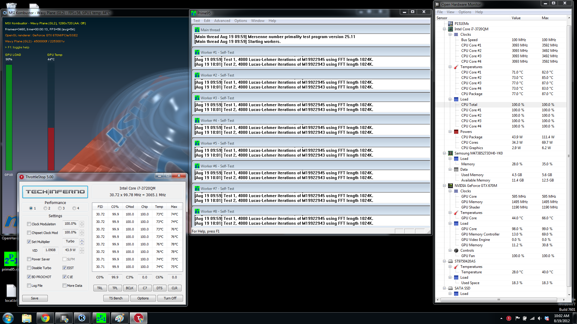Open the File menu in Hardware Monitor

[x=440, y=12]
